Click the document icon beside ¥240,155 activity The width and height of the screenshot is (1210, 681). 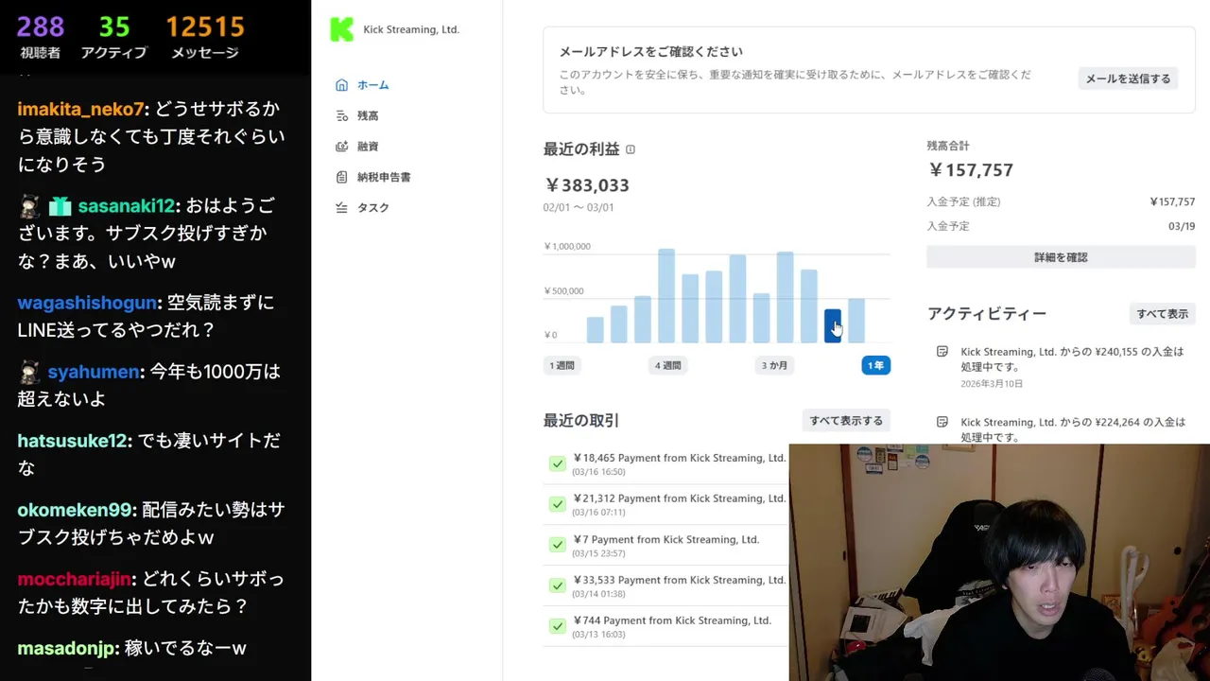click(942, 352)
